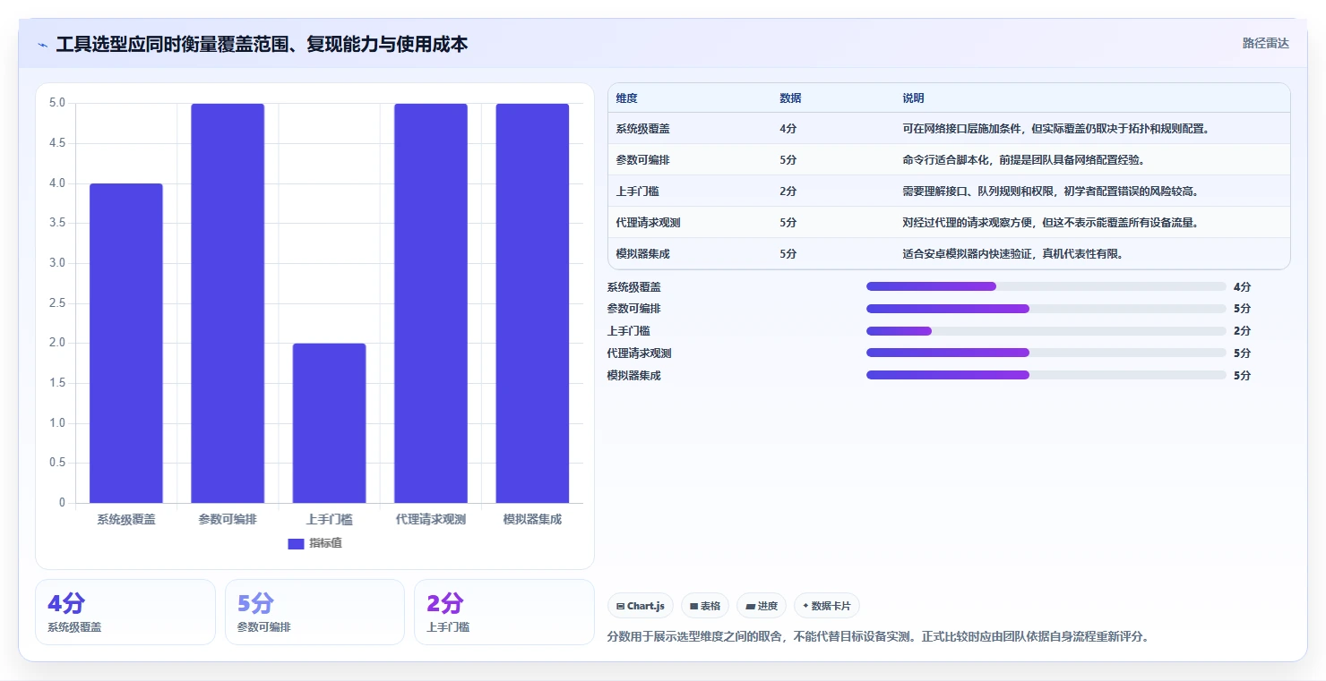Viewport: 1326px width, 681px height.
Task: Open the 4分 系统级覆盖 data card
Action: (125, 612)
